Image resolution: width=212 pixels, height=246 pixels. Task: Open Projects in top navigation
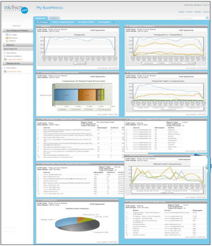189,12
